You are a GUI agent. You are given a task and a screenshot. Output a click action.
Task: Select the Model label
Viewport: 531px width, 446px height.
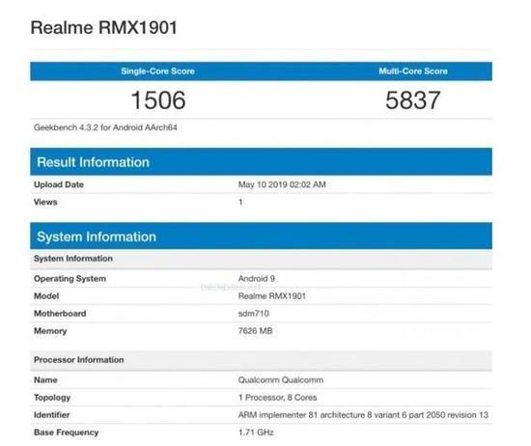click(x=46, y=296)
